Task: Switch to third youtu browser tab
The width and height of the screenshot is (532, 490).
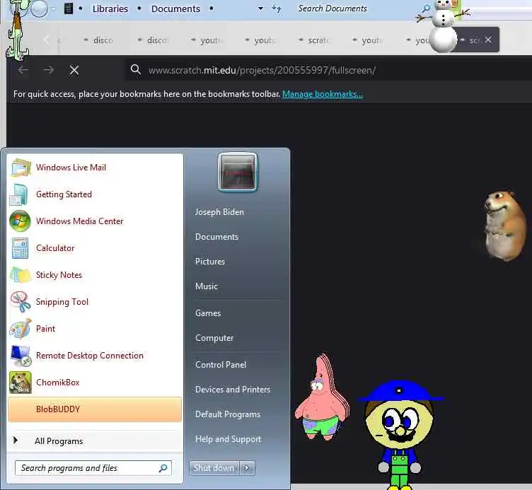Action: point(368,40)
